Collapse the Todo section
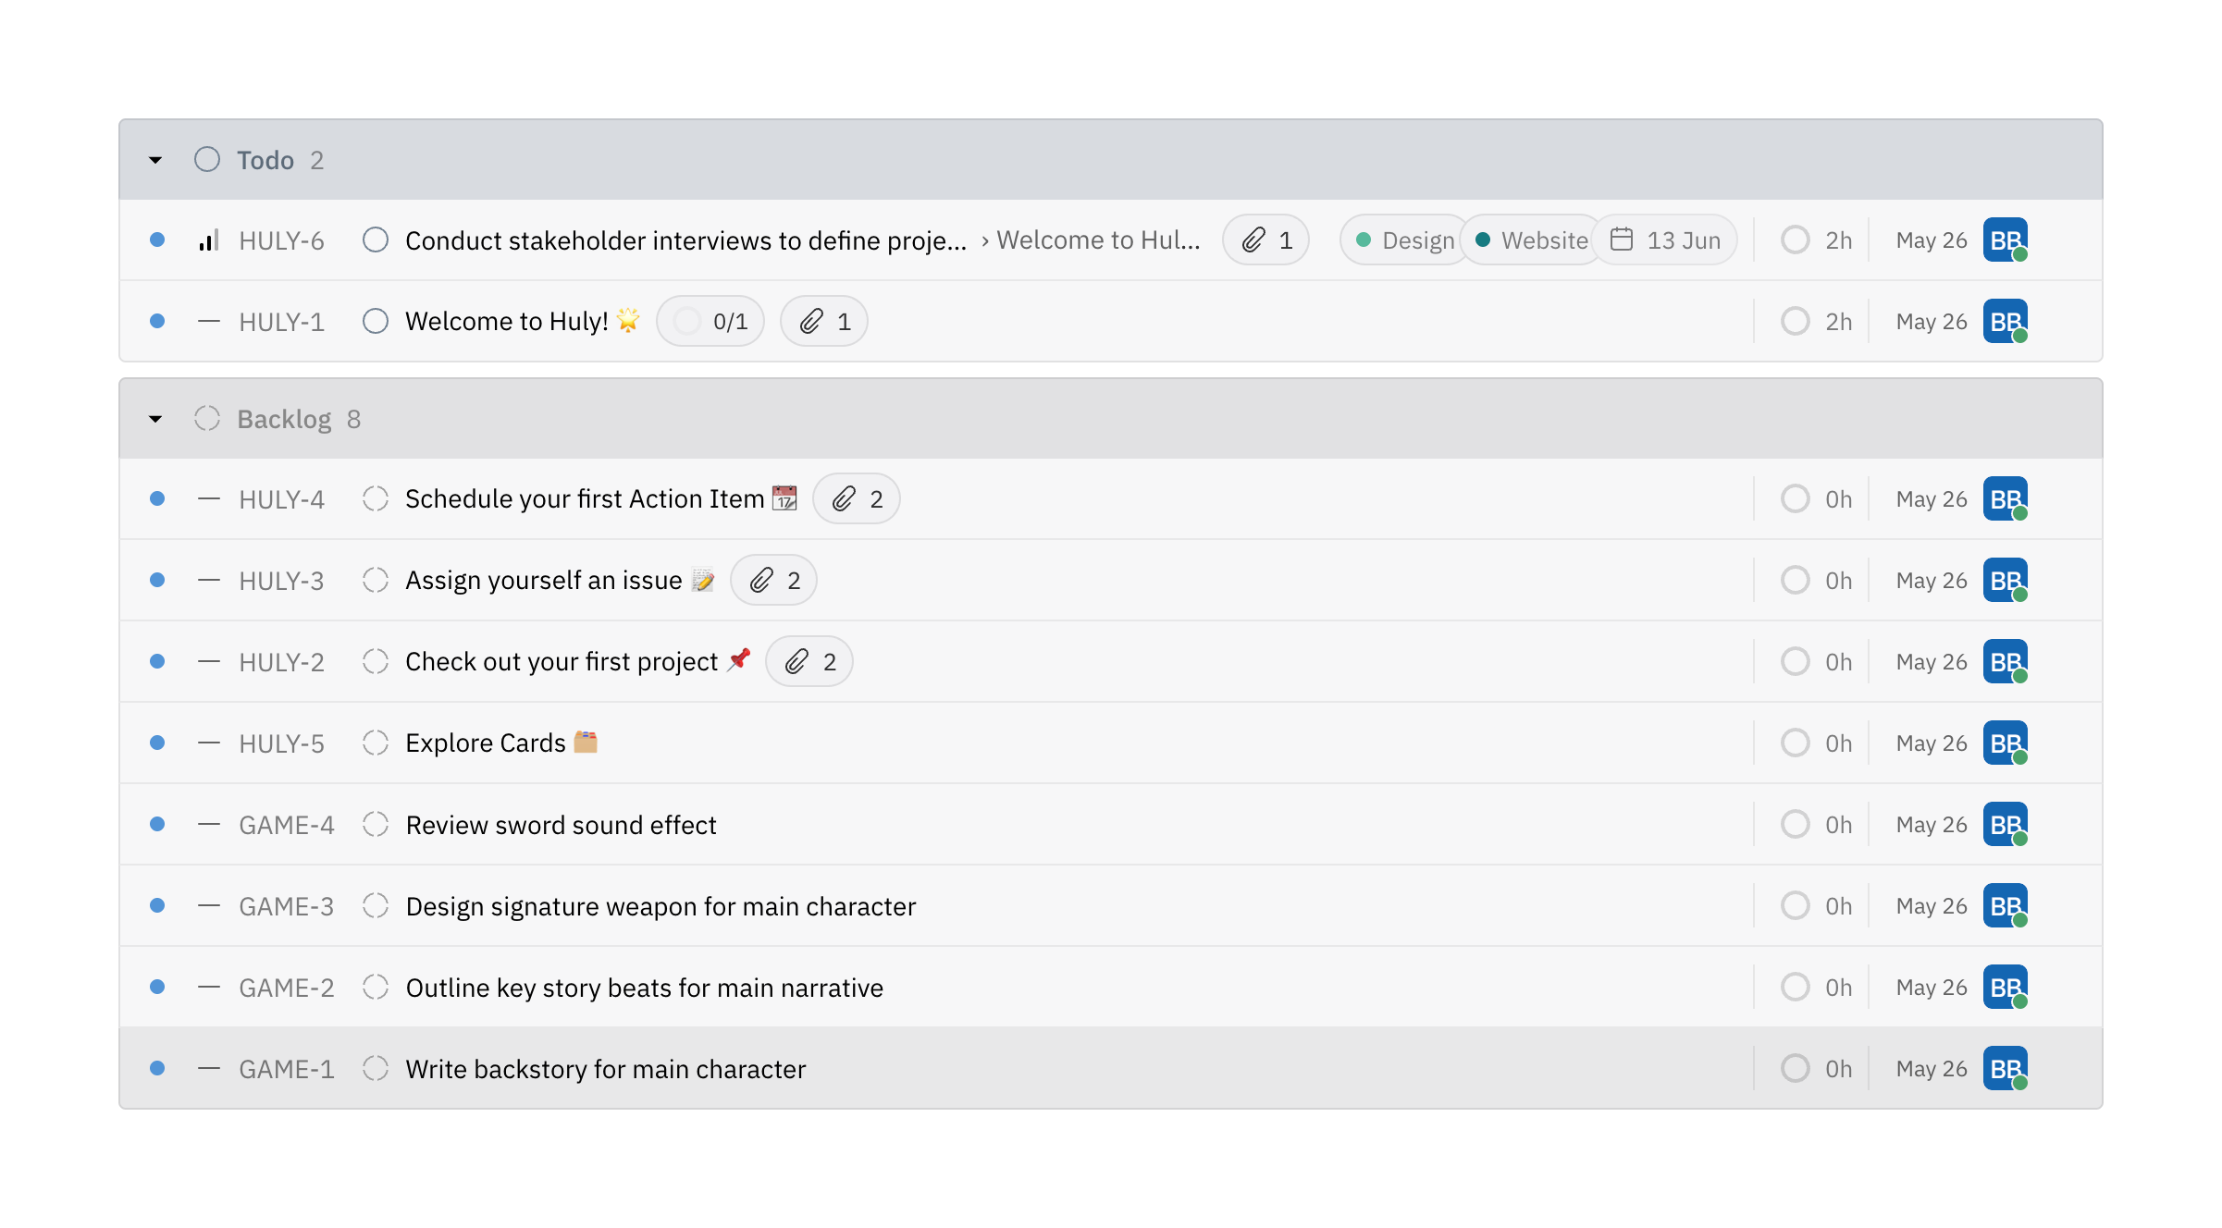Viewport: 2222px width, 1228px height. (155, 159)
